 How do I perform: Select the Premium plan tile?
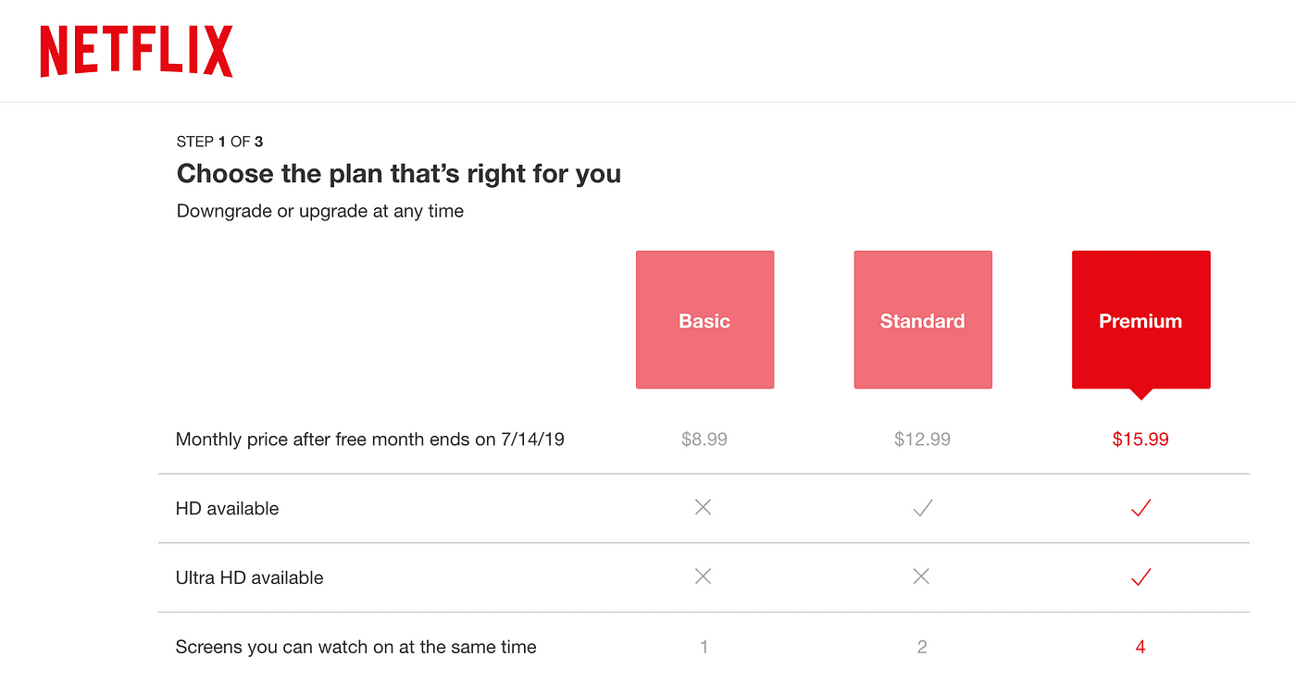(1140, 320)
